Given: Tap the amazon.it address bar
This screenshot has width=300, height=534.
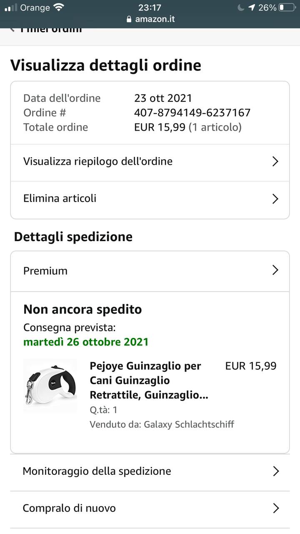Looking at the screenshot, I should click(155, 19).
